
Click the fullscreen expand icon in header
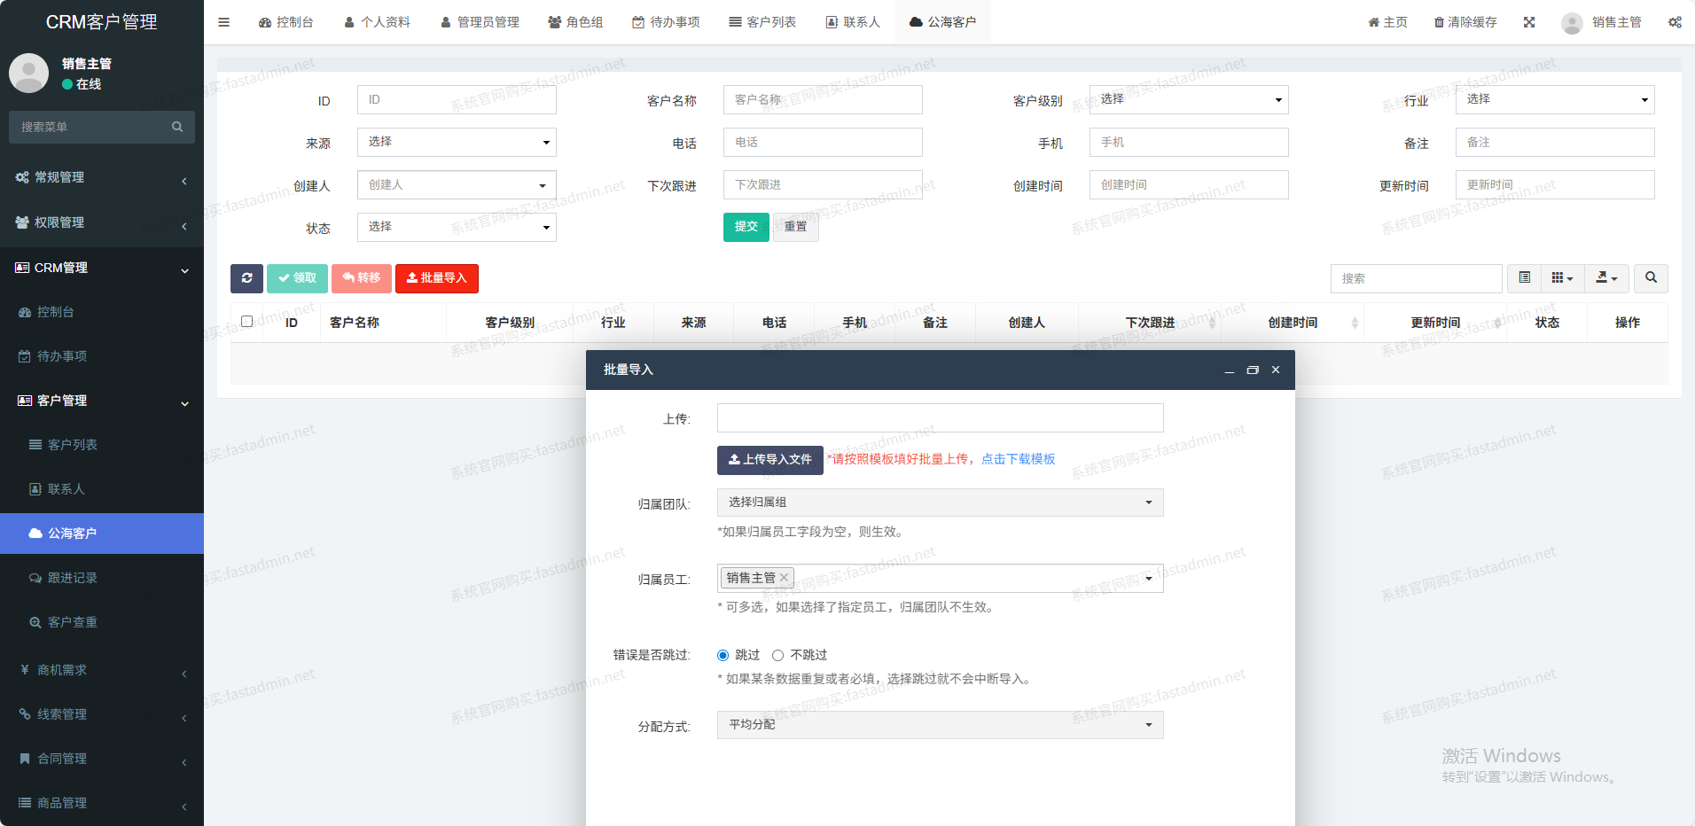click(1529, 22)
